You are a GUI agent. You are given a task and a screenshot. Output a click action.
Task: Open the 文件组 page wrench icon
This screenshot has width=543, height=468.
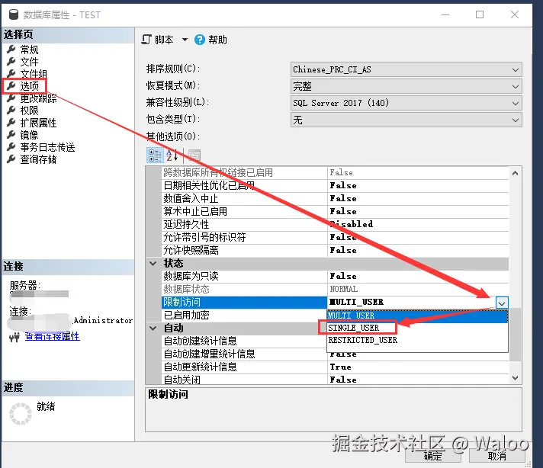[x=11, y=73]
